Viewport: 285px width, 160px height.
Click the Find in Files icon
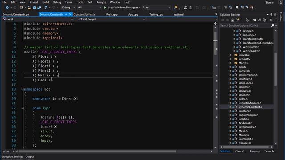coord(175,8)
